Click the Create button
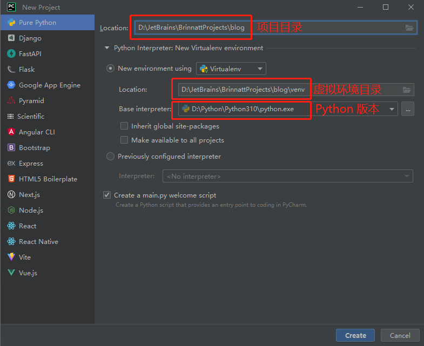 [355, 335]
